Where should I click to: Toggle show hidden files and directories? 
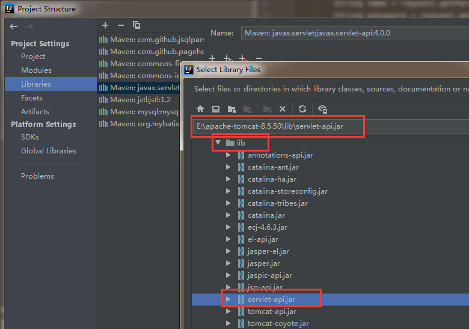[322, 109]
